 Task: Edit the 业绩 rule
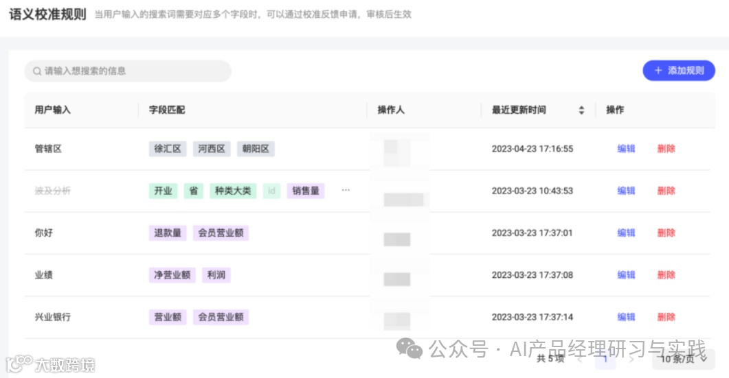click(x=626, y=275)
